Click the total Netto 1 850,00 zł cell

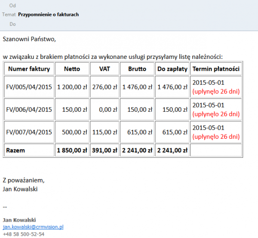(72, 150)
